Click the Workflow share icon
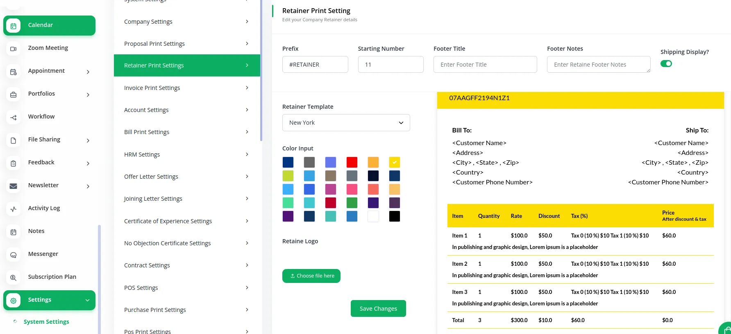This screenshot has height=334, width=731. tap(14, 117)
